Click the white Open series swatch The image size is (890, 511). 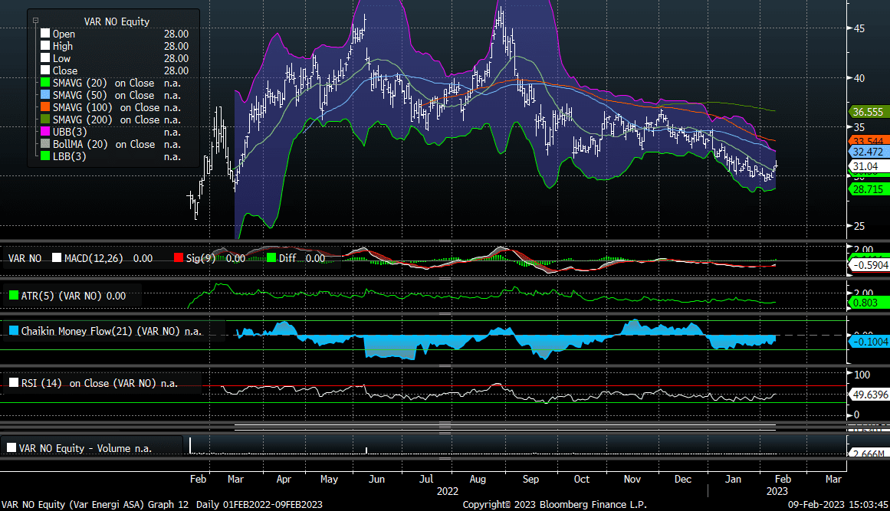coord(45,34)
